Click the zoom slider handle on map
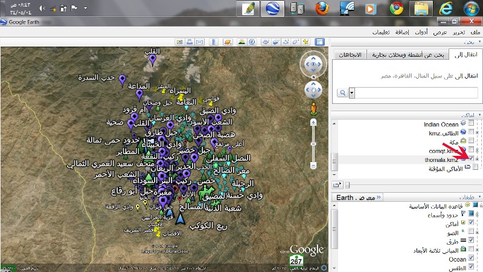 point(313,144)
